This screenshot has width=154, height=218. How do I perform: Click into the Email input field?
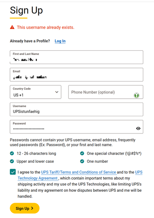pyautogui.click(x=76, y=75)
